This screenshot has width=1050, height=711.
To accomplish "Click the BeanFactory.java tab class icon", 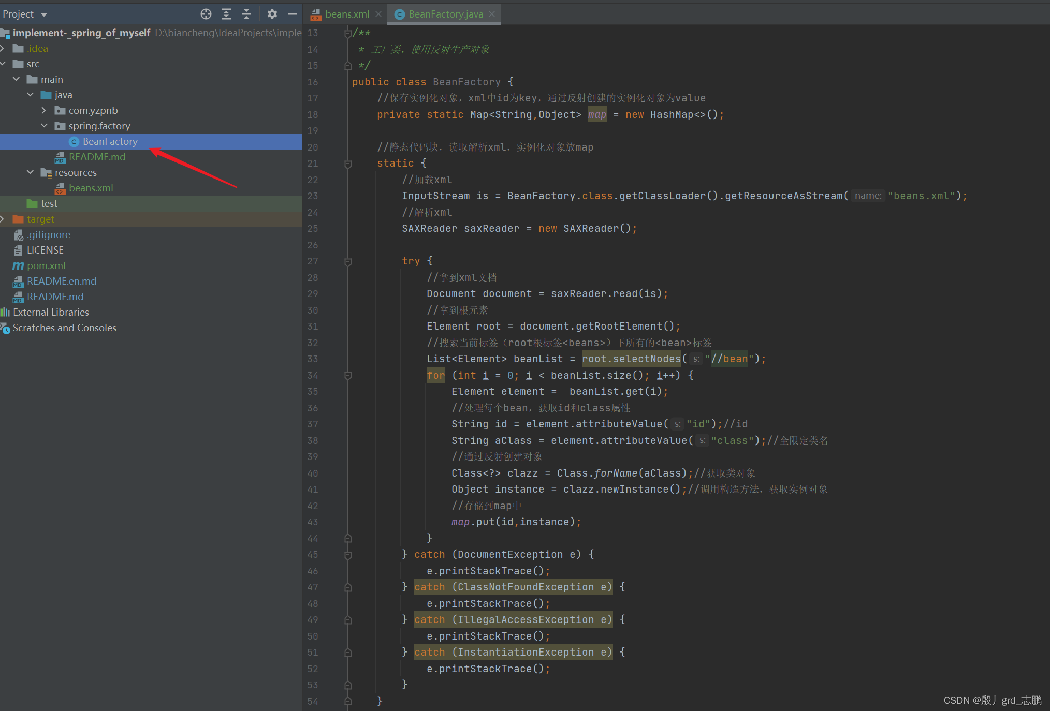I will [x=400, y=14].
